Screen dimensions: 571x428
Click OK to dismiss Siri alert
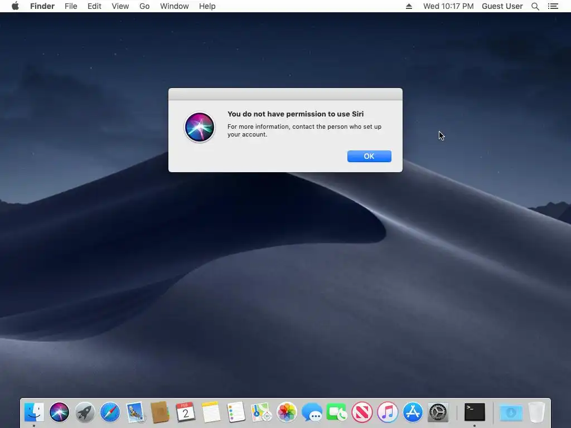[369, 156]
